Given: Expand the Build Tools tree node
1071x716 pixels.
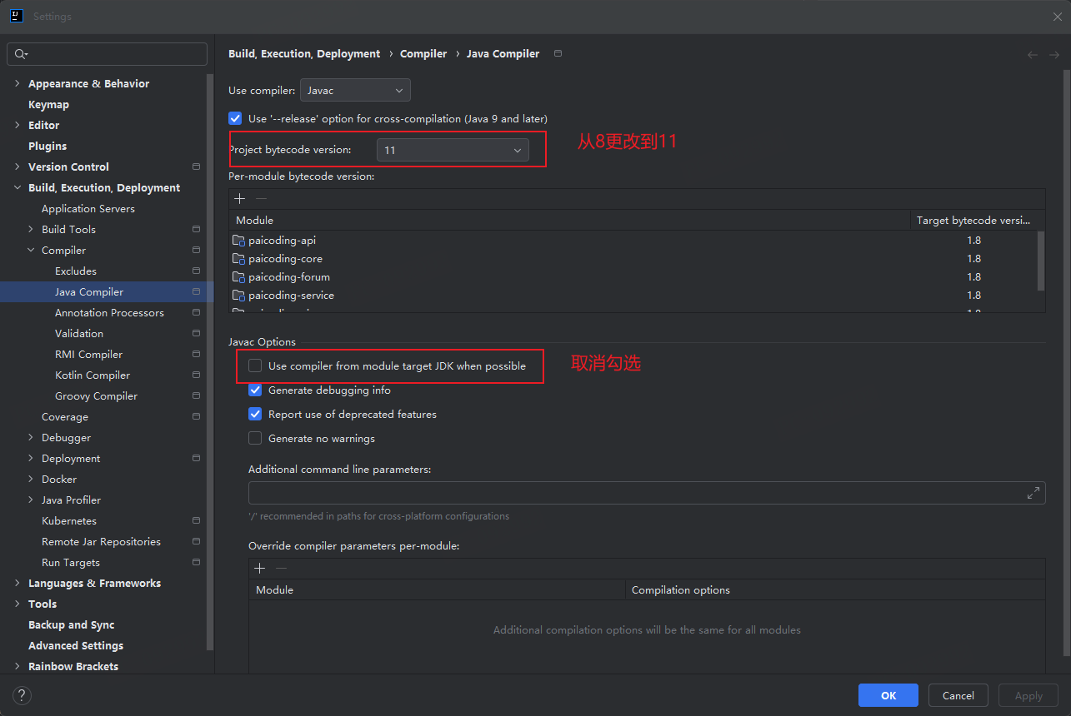Looking at the screenshot, I should pyautogui.click(x=31, y=229).
